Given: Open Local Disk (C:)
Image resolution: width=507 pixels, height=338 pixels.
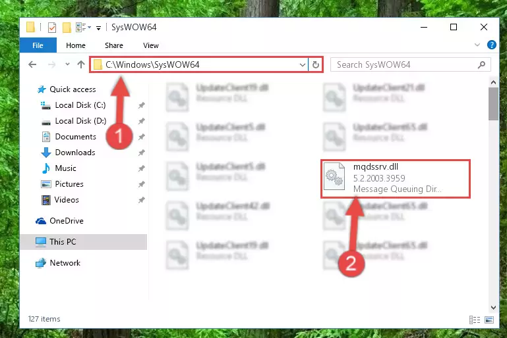Looking at the screenshot, I should 80,105.
